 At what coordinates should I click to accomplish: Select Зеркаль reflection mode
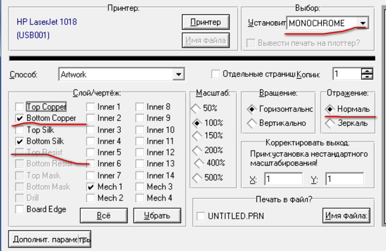[331, 123]
